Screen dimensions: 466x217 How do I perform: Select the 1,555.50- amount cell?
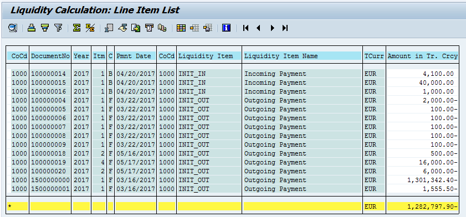click(x=422, y=189)
